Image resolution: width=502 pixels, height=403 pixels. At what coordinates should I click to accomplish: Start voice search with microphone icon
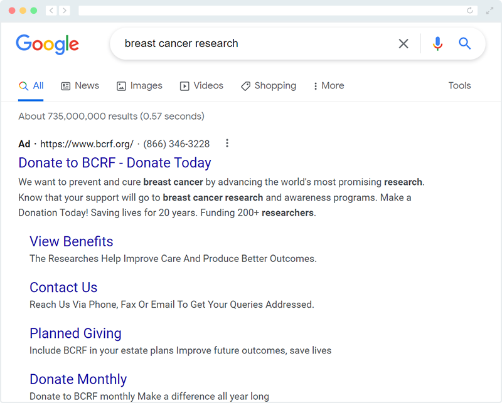click(x=437, y=44)
